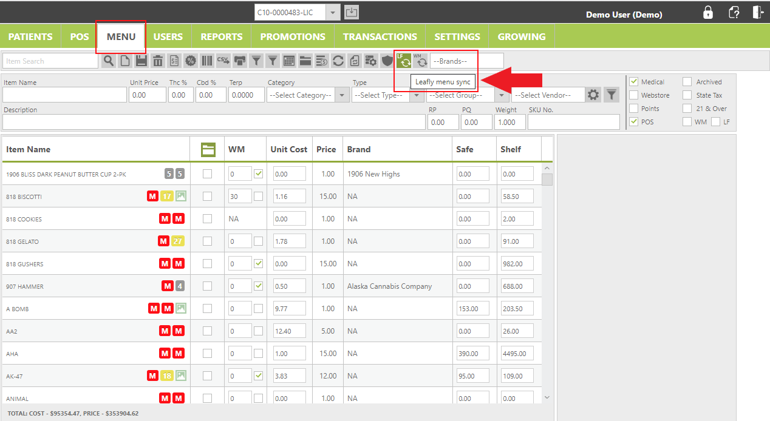This screenshot has width=770, height=421.
Task: Click the Item Search field
Action: [x=50, y=61]
